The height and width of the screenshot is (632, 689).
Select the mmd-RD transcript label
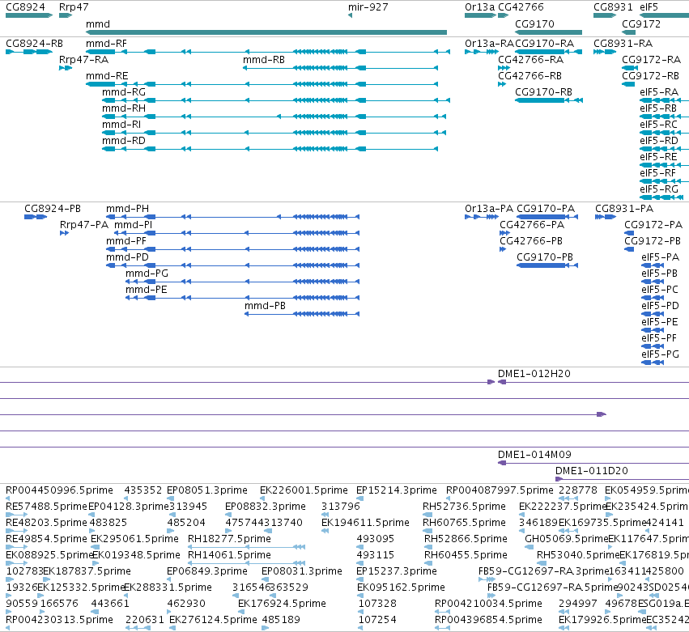(x=124, y=141)
